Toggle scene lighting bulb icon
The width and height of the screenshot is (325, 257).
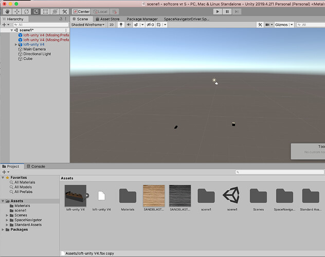(x=121, y=25)
